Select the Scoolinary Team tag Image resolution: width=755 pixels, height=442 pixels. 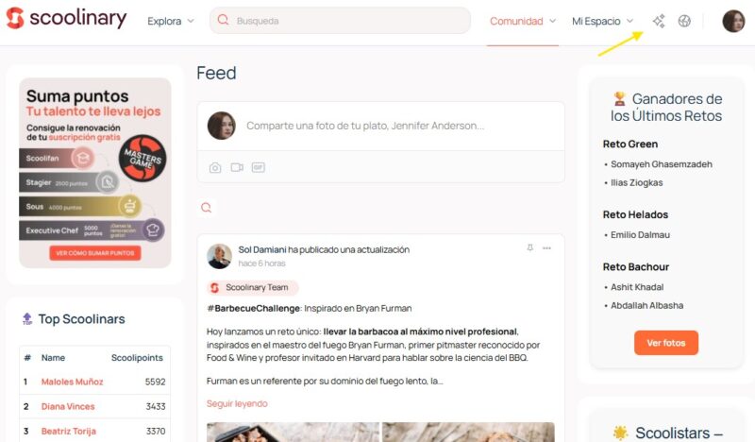pyautogui.click(x=252, y=287)
